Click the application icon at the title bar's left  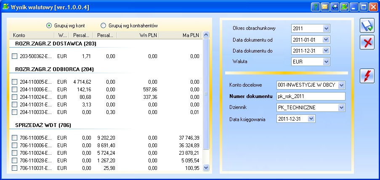(x=6, y=7)
